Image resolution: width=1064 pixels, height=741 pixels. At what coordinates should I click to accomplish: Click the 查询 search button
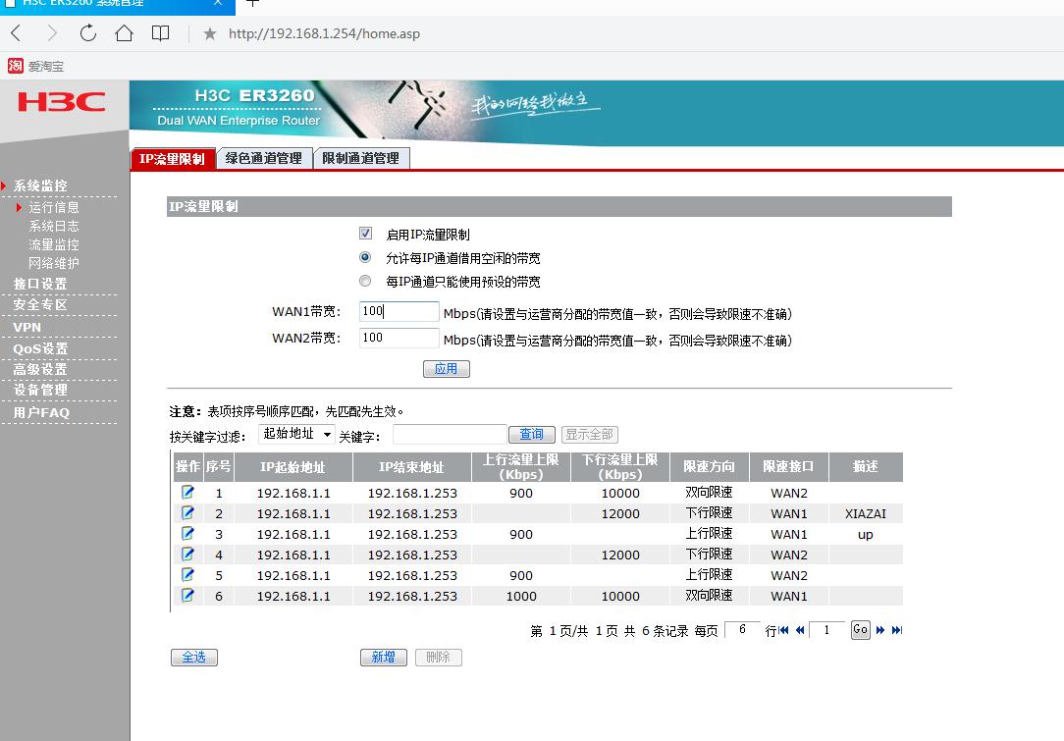(532, 434)
